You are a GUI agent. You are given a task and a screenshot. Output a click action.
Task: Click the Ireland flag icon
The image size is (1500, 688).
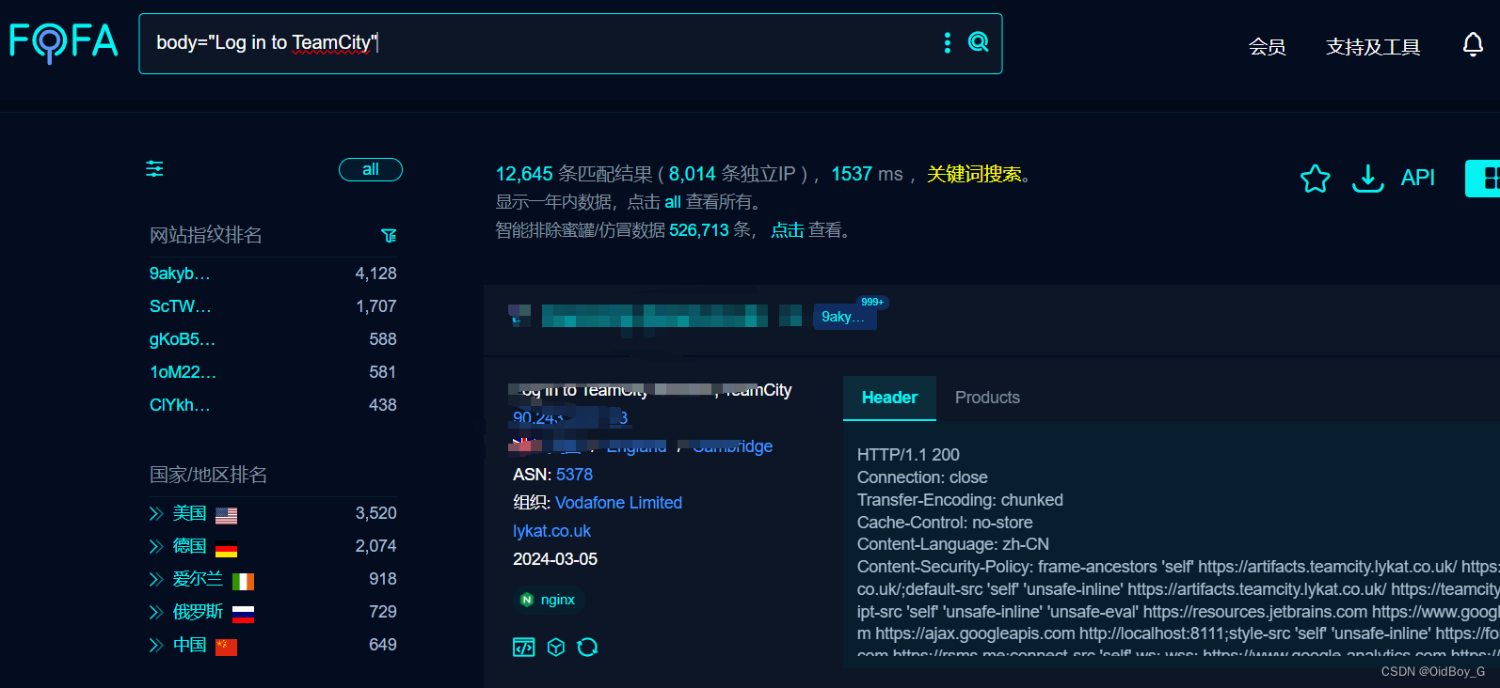coord(243,581)
